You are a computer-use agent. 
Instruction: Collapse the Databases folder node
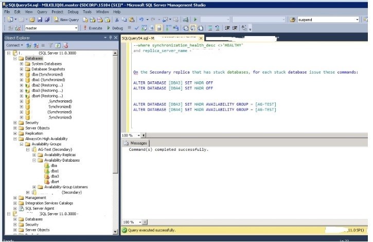(15, 58)
